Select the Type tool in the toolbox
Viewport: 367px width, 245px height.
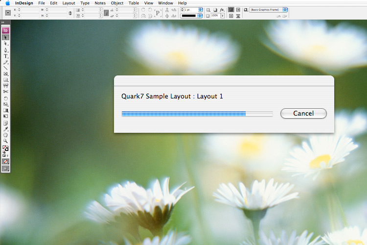(6, 56)
